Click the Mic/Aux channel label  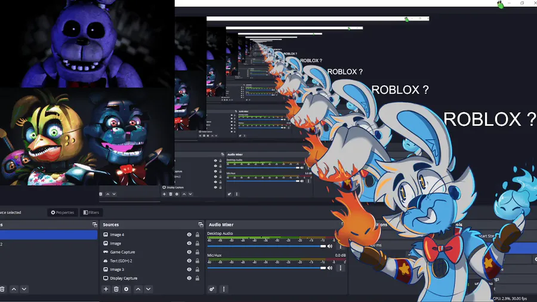coord(214,255)
